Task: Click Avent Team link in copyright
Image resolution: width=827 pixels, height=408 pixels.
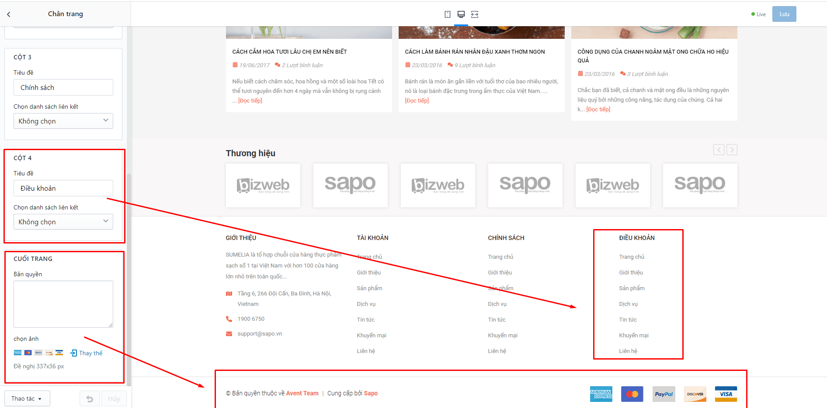Action: click(302, 393)
